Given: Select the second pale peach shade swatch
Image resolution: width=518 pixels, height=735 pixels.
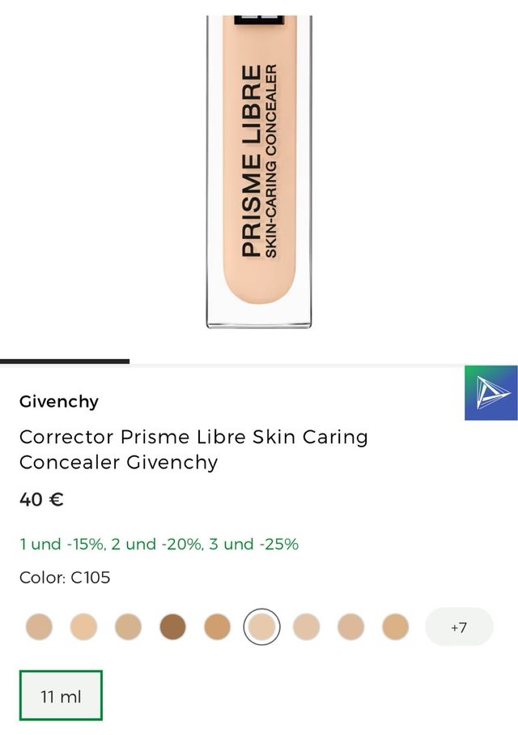Looking at the screenshot, I should (x=83, y=626).
